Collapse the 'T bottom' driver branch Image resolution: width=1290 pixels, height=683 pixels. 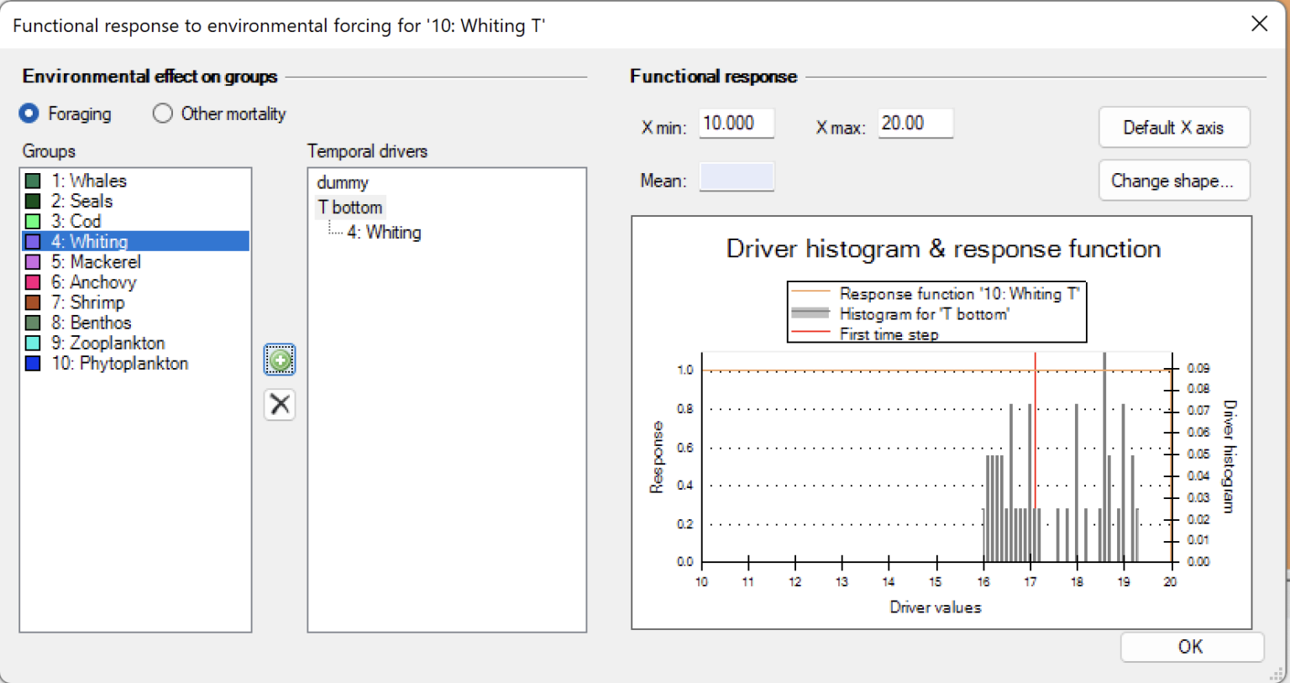pyautogui.click(x=350, y=207)
